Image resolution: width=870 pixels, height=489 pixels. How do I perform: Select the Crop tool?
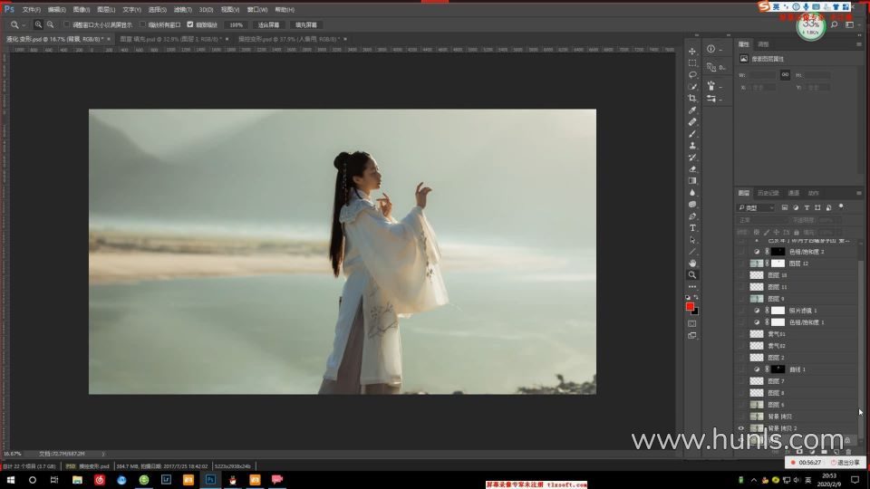point(691,98)
